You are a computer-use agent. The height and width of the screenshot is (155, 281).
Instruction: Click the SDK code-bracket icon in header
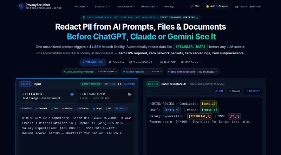(192, 6)
